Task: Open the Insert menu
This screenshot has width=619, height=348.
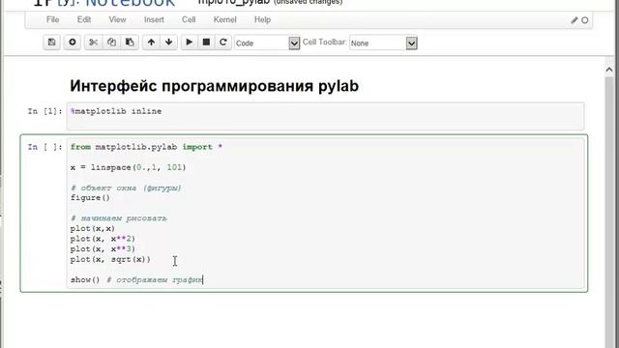Action: point(154,19)
